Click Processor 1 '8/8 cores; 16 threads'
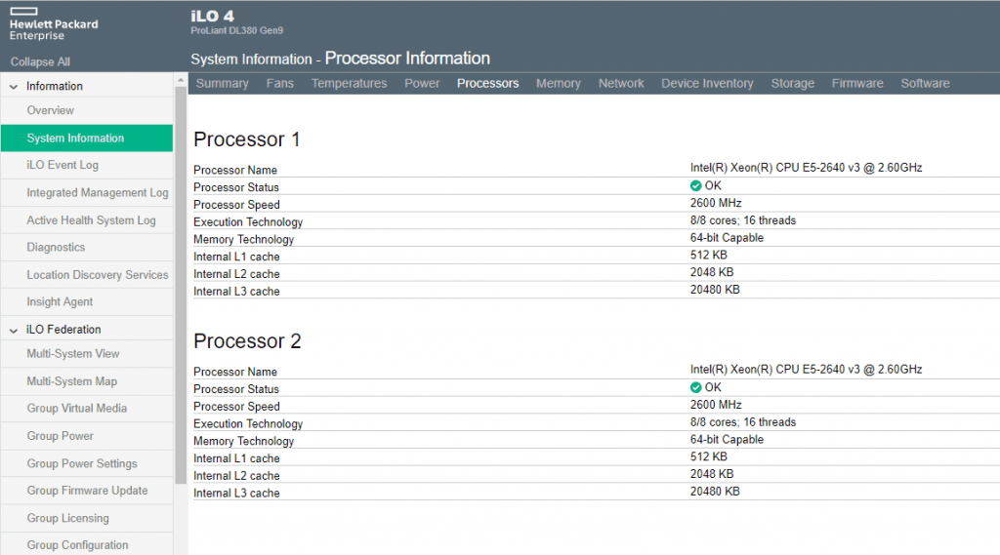Viewport: 1000px width, 555px height. [x=743, y=220]
